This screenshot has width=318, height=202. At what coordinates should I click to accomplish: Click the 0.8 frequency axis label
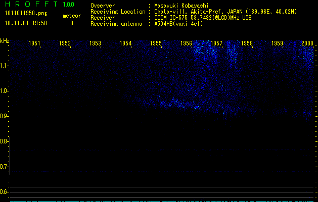[x=4, y=141]
